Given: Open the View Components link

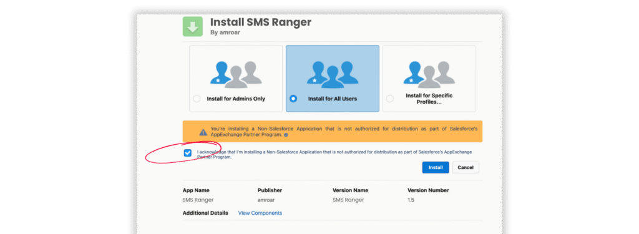Looking at the screenshot, I should (260, 213).
